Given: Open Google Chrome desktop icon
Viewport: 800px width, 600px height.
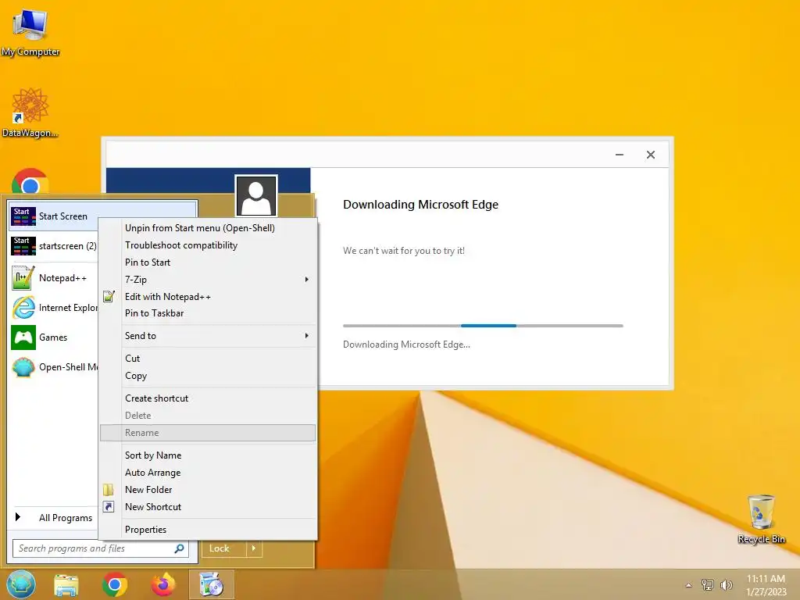Looking at the screenshot, I should coord(30,182).
